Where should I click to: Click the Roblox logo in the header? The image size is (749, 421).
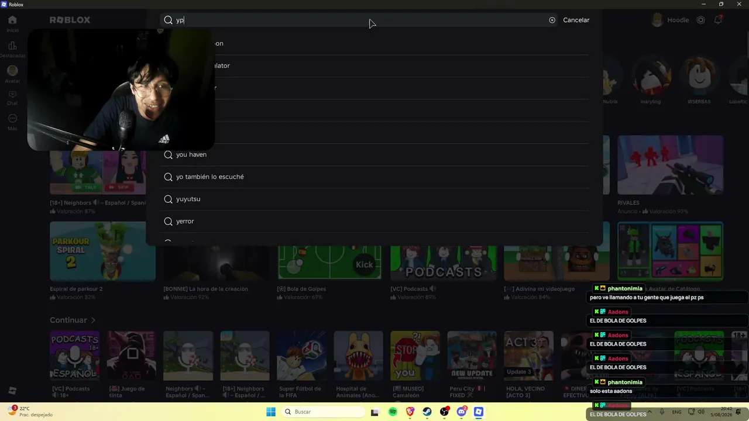pos(70,20)
